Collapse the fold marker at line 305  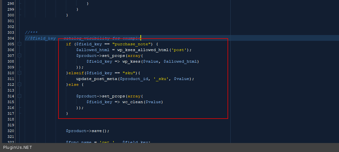[x=19, y=44]
